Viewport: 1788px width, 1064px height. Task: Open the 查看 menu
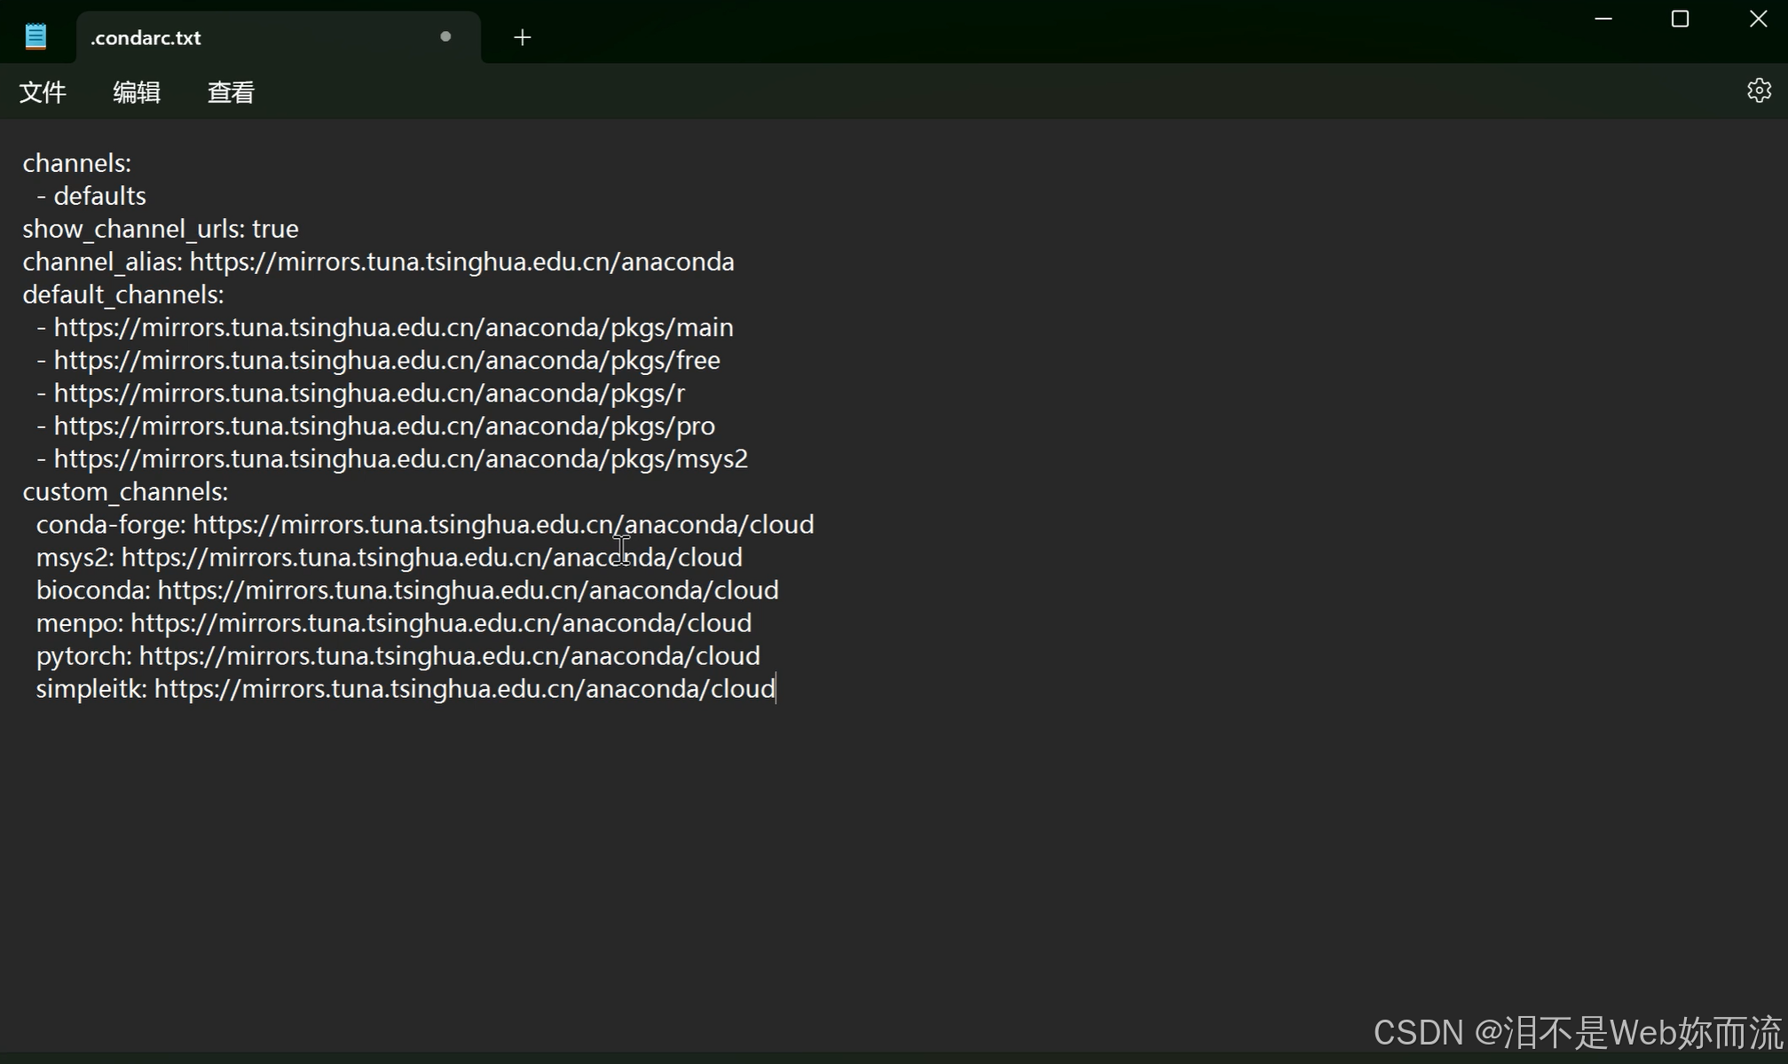(x=231, y=92)
